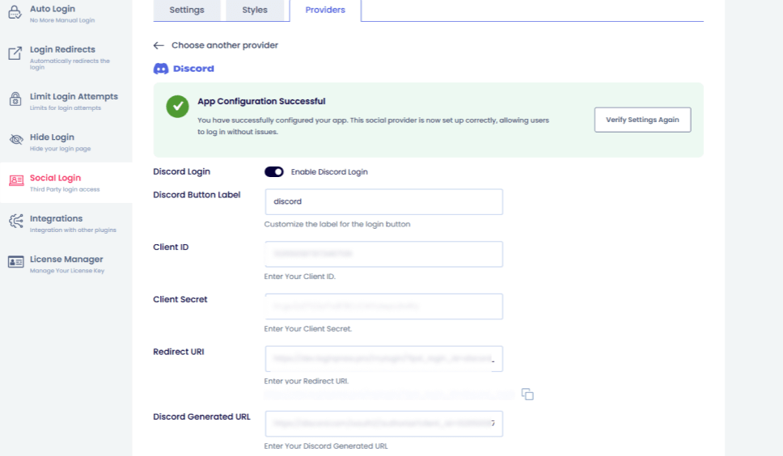Click the Discord logo icon
This screenshot has height=456, width=783.
pos(161,69)
